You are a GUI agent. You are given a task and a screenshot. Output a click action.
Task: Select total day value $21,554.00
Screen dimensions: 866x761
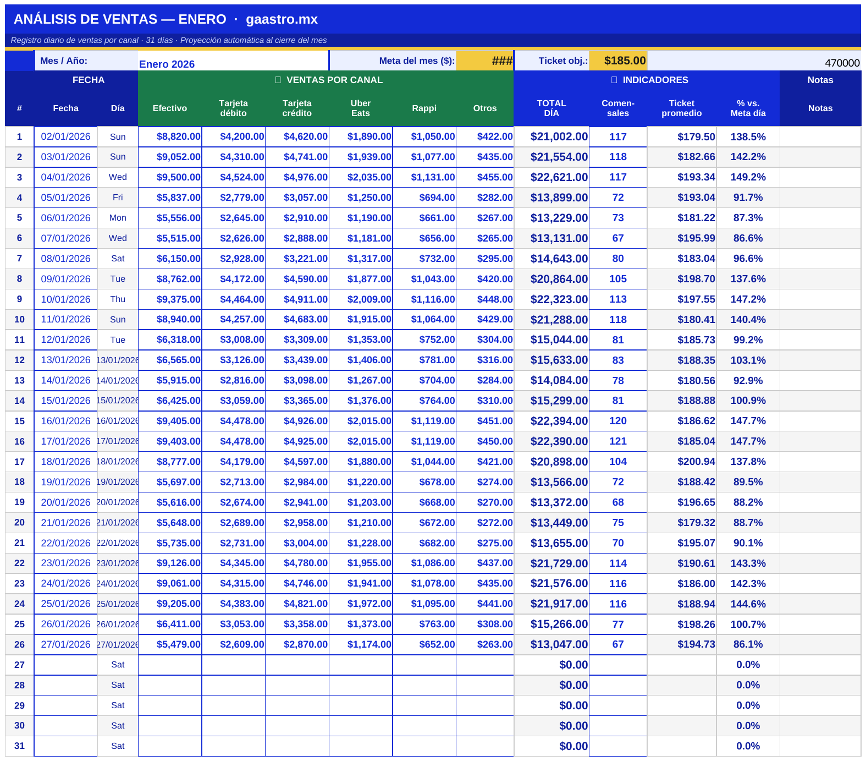(x=551, y=157)
